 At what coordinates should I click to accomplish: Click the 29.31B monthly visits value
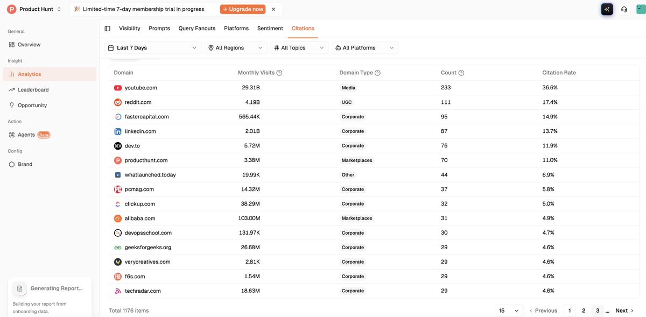point(251,88)
